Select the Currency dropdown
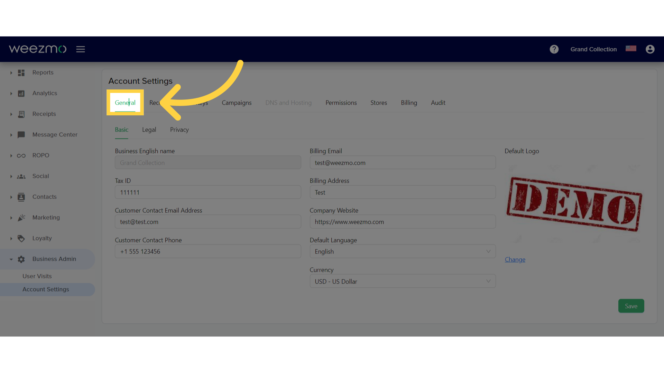Viewport: 664px width, 373px height. [402, 281]
